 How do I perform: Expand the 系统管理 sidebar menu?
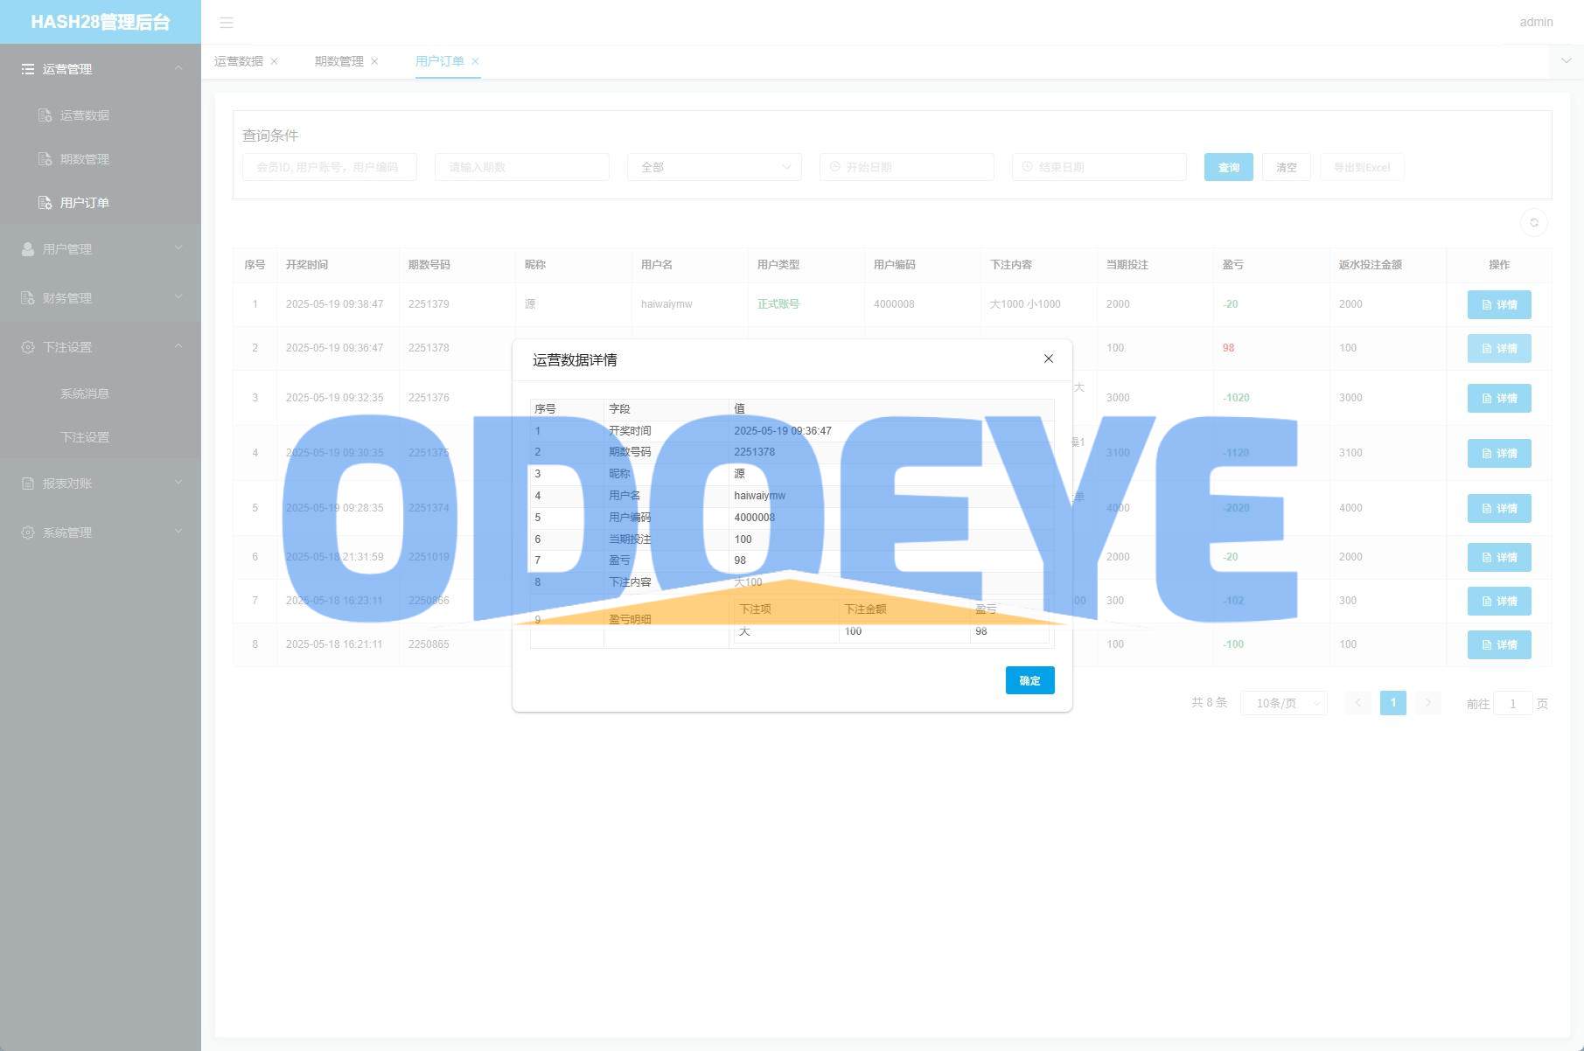(x=101, y=532)
